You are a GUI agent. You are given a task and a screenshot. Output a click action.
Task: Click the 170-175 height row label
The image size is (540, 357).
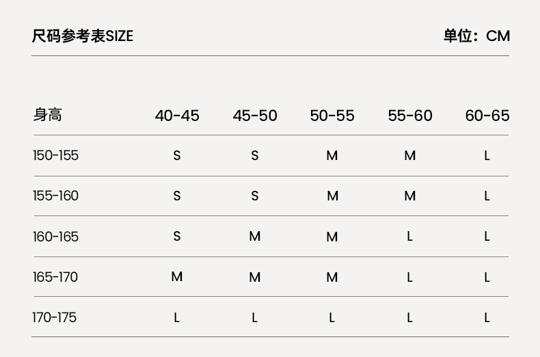pyautogui.click(x=55, y=317)
